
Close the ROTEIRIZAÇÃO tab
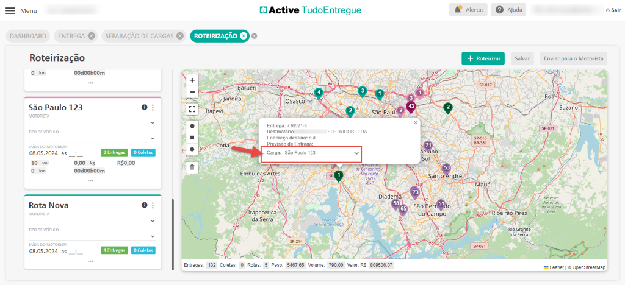[243, 36]
